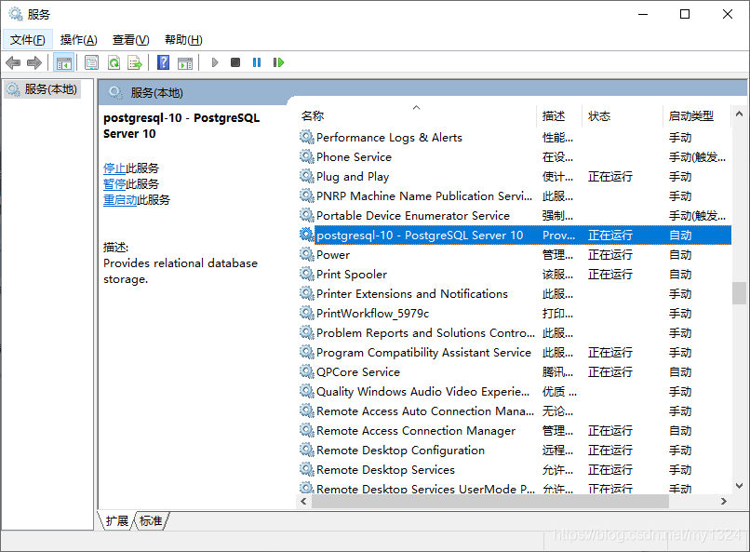
Task: Select the Plug and Play service
Action: click(x=353, y=177)
